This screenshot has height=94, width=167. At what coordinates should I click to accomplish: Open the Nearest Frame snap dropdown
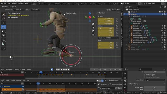click(x=115, y=81)
